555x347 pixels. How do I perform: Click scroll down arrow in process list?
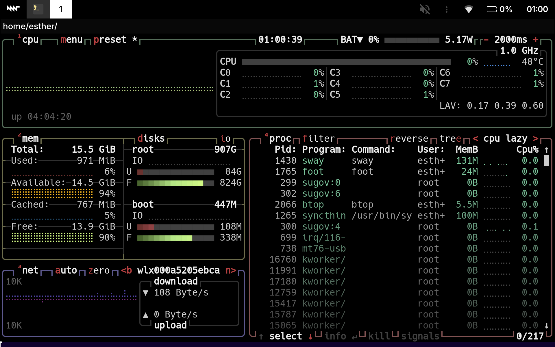pos(547,326)
